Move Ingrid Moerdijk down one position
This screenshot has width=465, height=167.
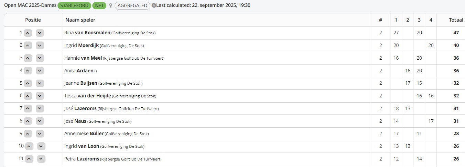(40, 46)
